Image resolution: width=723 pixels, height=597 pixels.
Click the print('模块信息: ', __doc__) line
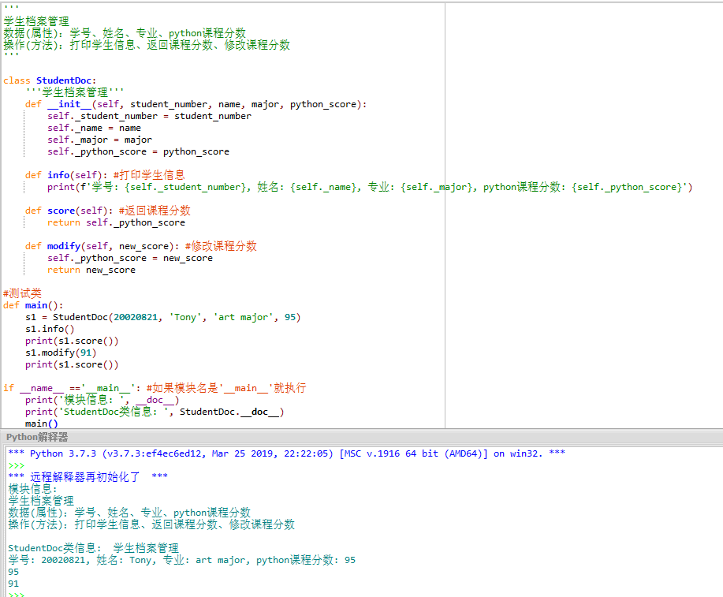pos(102,400)
